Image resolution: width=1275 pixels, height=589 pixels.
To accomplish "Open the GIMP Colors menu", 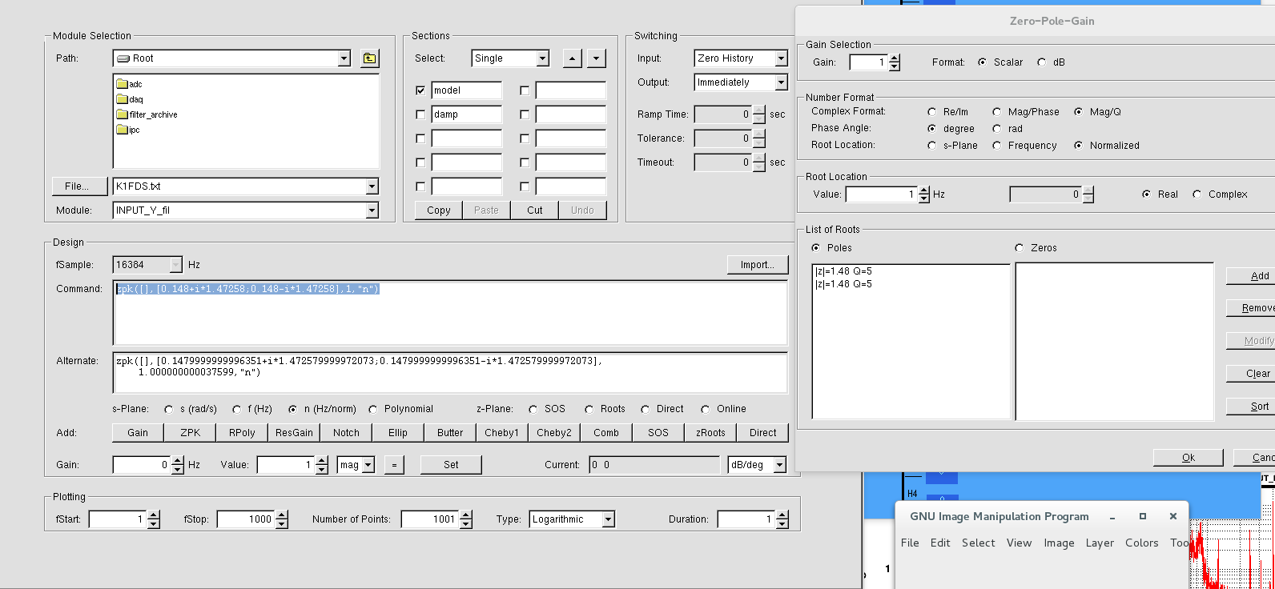I will (x=1141, y=543).
